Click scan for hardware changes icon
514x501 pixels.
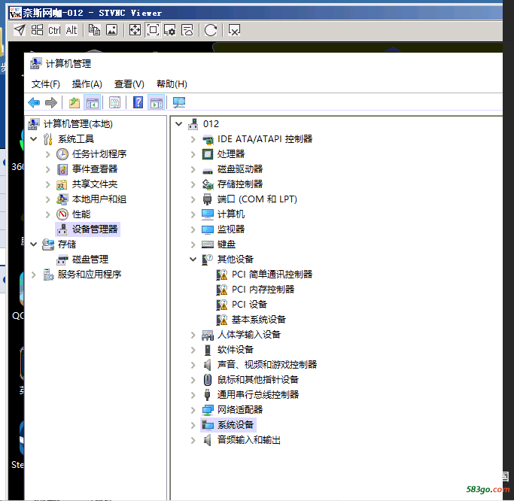tap(179, 103)
